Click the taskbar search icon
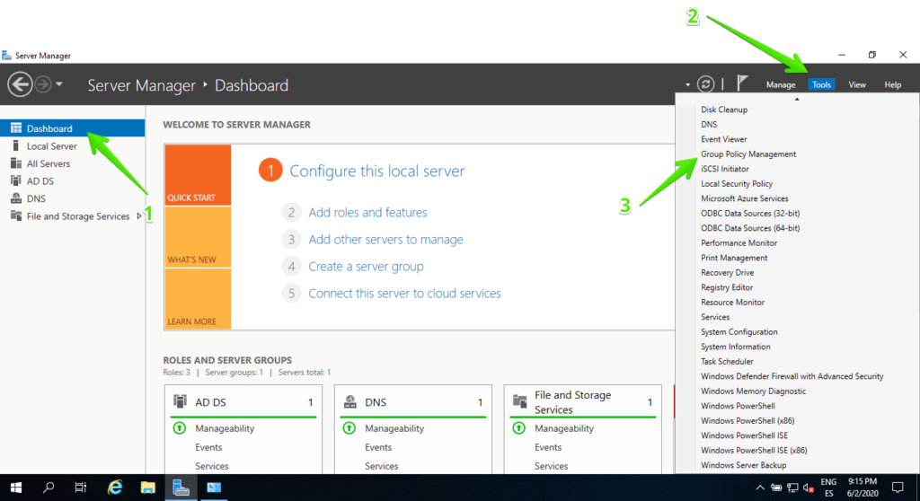The height and width of the screenshot is (501, 920). [x=49, y=488]
